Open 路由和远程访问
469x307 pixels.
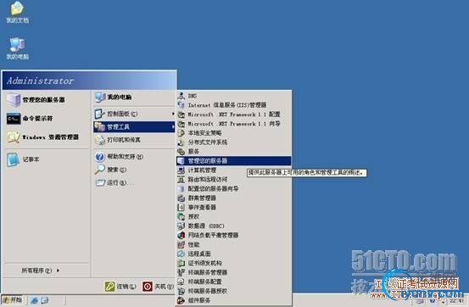234,179
